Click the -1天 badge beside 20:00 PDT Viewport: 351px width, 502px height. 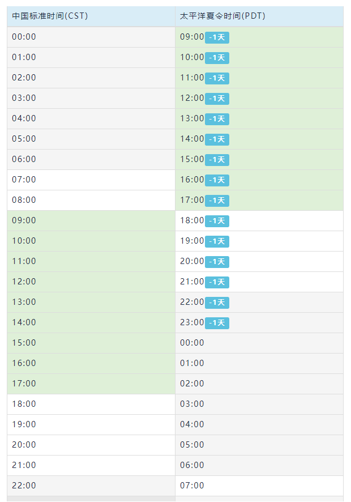click(217, 262)
